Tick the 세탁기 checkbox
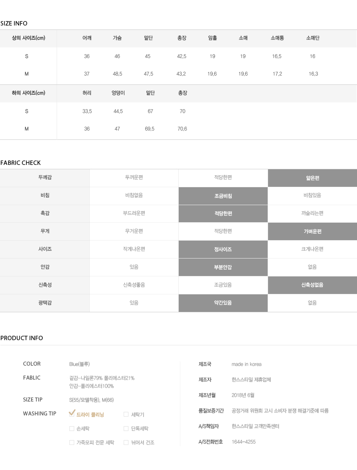 click(126, 414)
